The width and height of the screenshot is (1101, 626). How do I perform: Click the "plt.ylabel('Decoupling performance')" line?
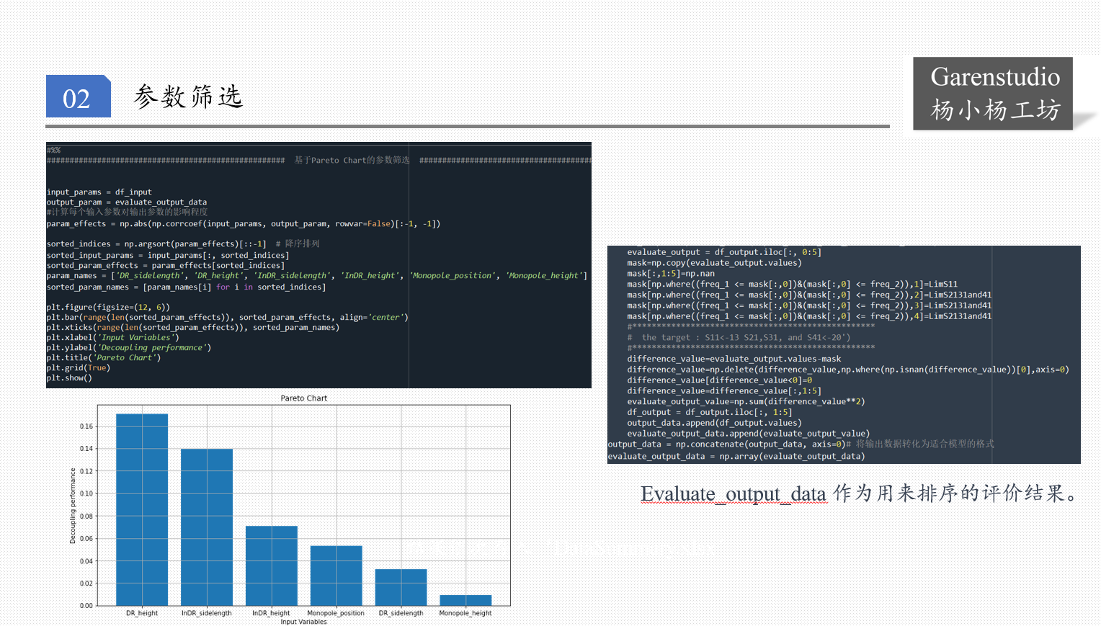(129, 348)
